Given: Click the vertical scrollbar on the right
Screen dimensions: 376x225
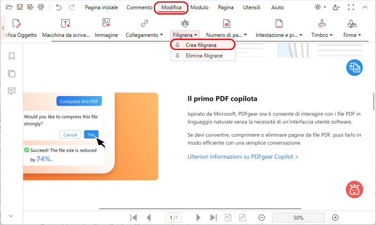Looking at the screenshot, I should (x=374, y=101).
